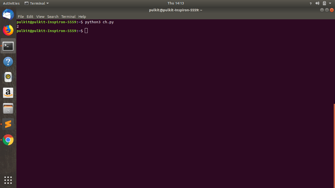This screenshot has width=335, height=188.
Task: Minimize the terminal window
Action: pos(322,10)
